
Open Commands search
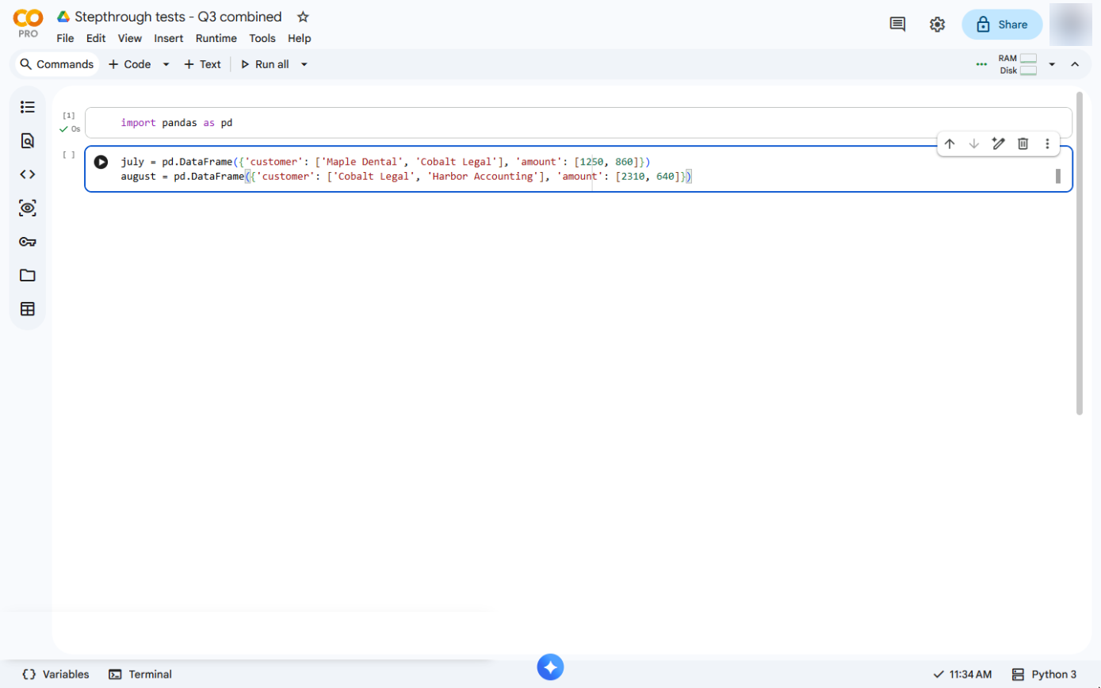coord(57,64)
